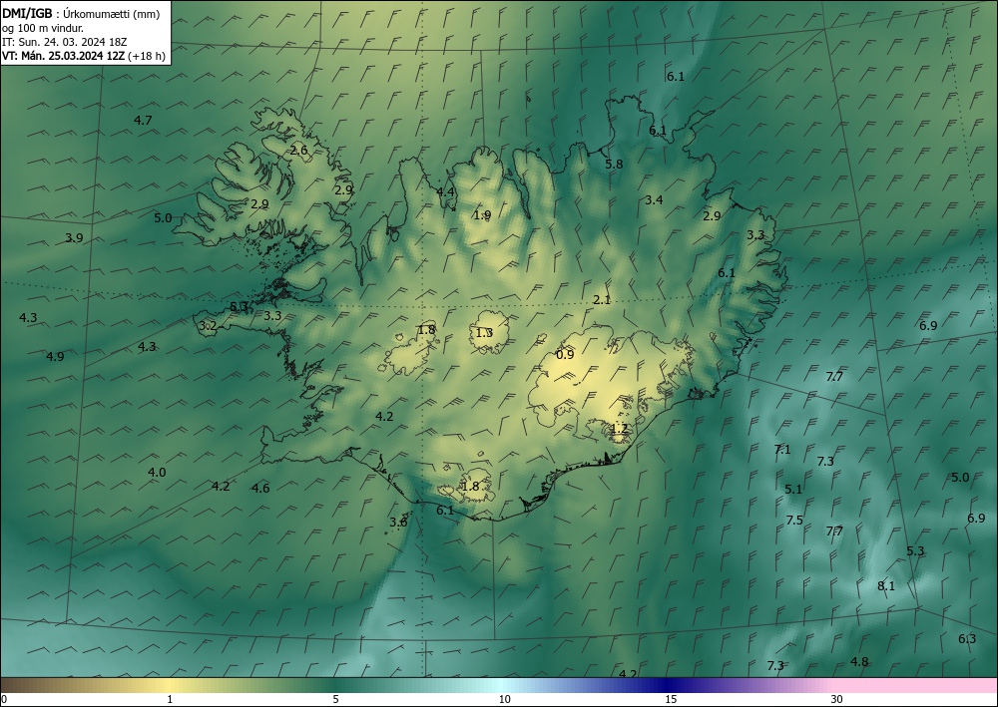Select the 'IT: Sun. 24. 03. 2024 18Z' line
998x707 pixels.
64,42
